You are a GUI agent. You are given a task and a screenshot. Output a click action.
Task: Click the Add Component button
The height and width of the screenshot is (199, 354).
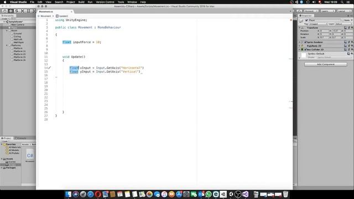(x=326, y=64)
